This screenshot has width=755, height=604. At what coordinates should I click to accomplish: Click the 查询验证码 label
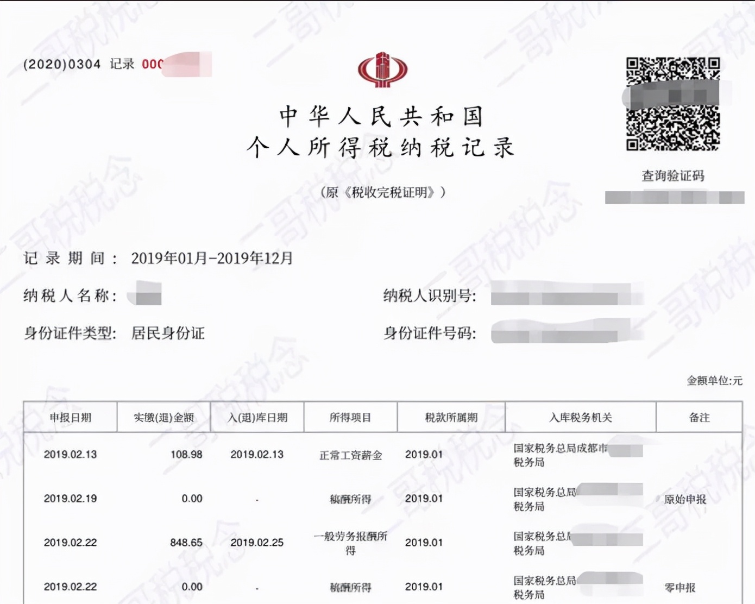coord(673,176)
